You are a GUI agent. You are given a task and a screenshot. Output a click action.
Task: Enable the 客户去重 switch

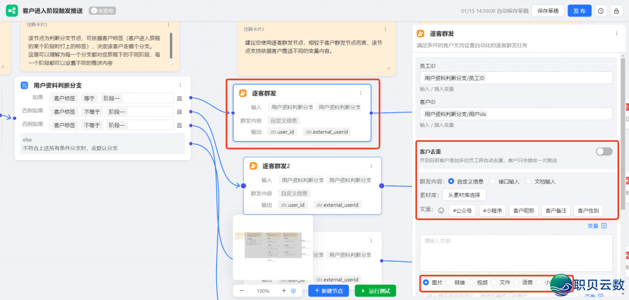(603, 152)
